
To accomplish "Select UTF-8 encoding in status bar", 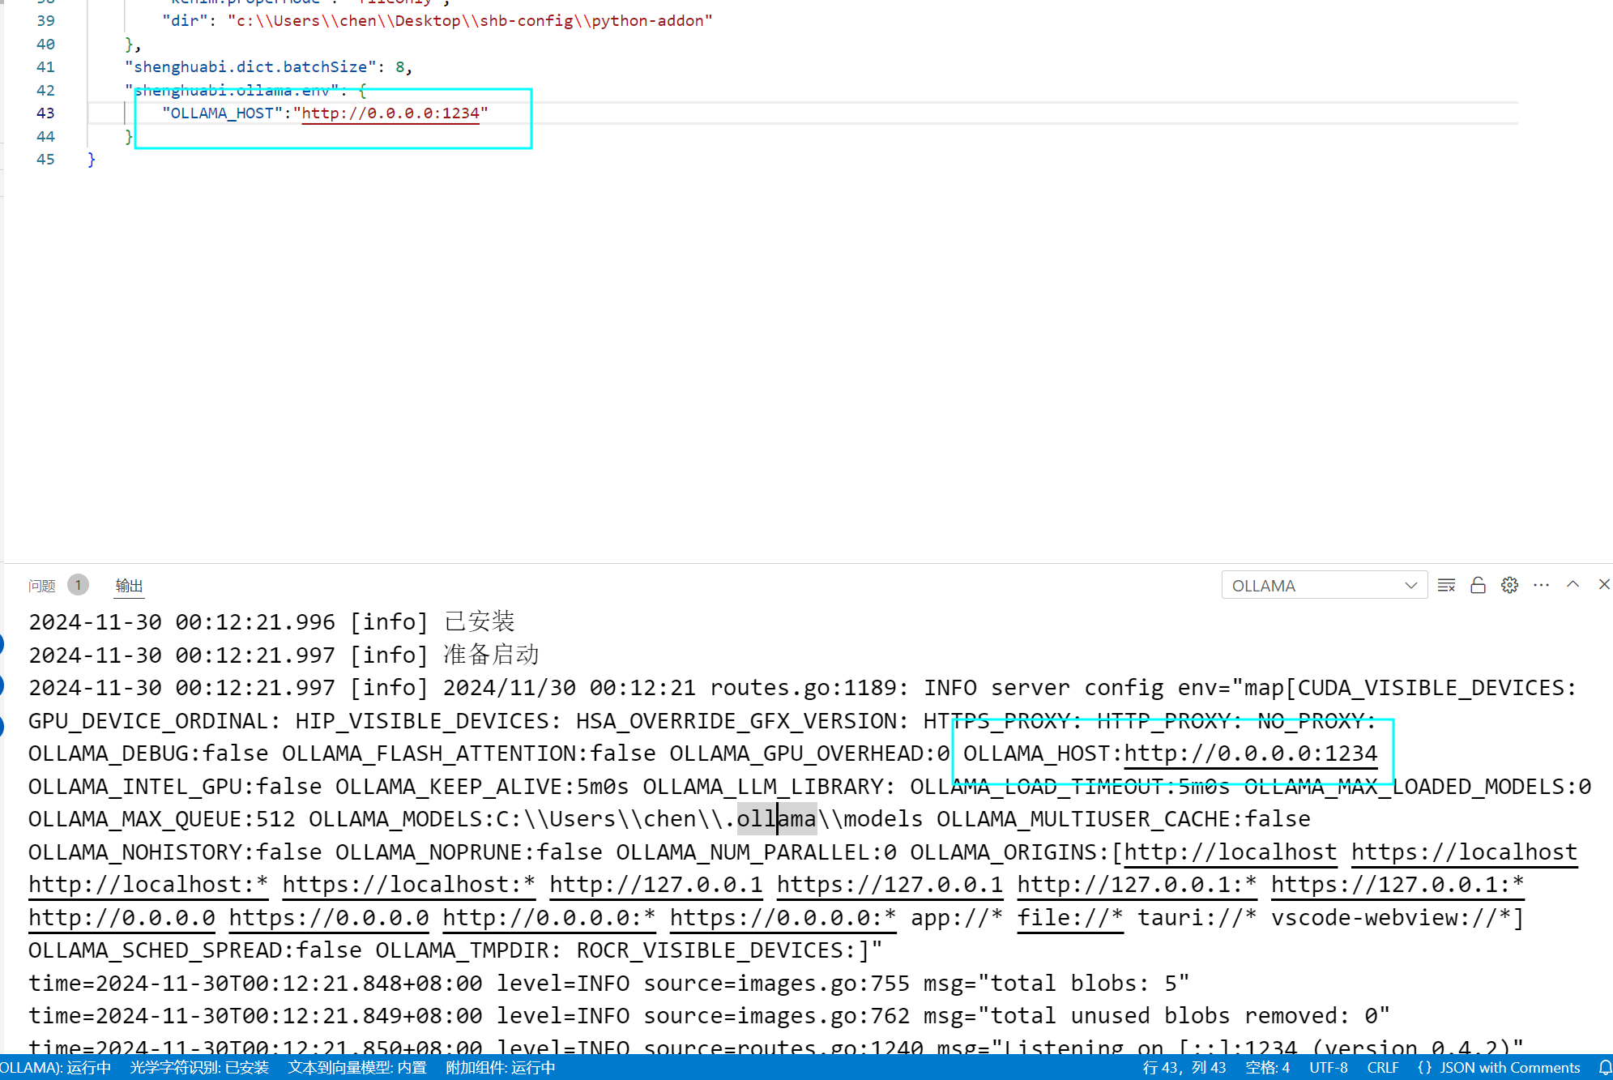I will [x=1329, y=1068].
